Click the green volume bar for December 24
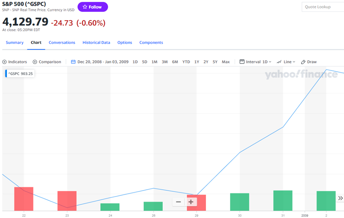 click(110, 207)
